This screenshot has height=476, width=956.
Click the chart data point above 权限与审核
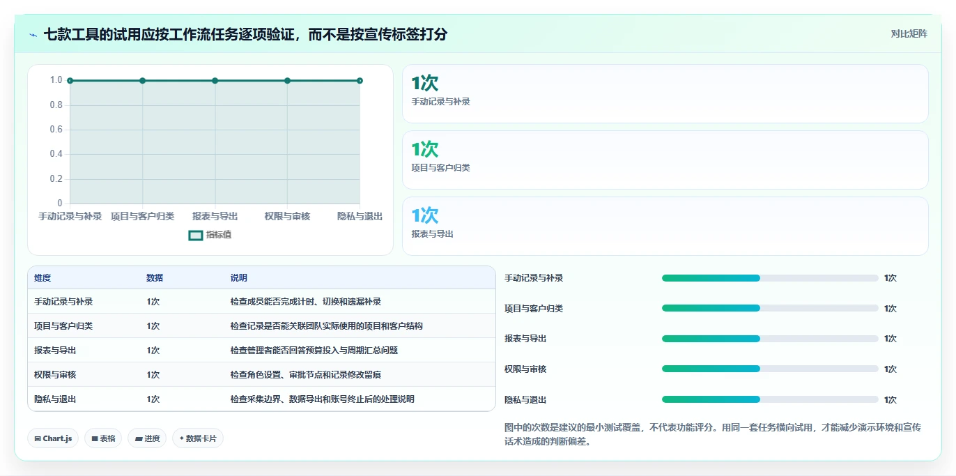pyautogui.click(x=287, y=81)
